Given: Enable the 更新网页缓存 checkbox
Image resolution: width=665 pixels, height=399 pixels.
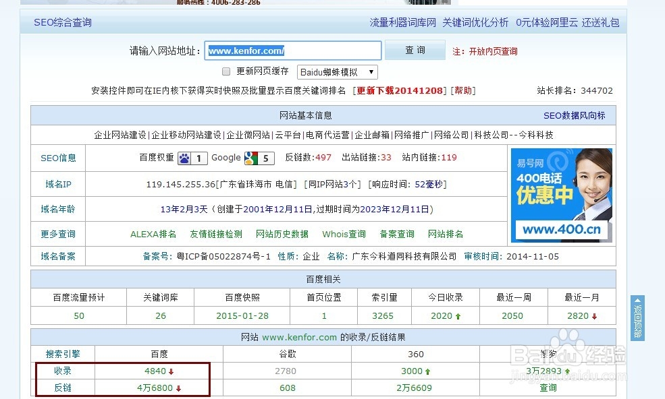Looking at the screenshot, I should pyautogui.click(x=226, y=71).
